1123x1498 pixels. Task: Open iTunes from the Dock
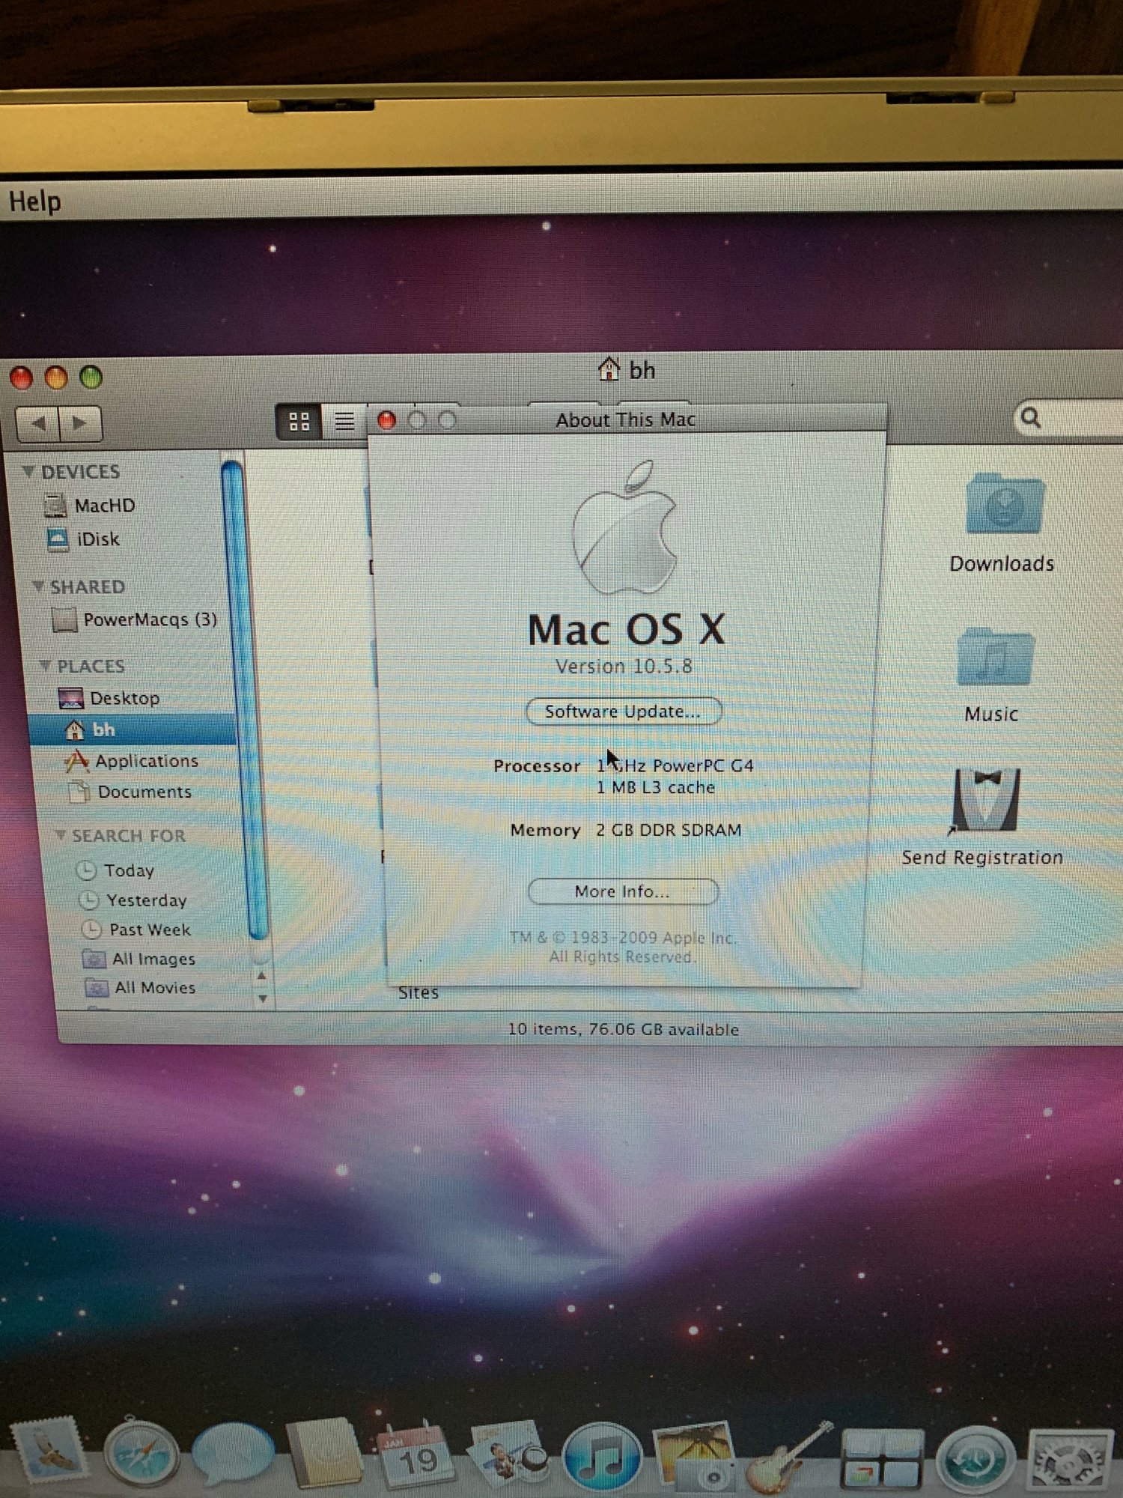point(602,1458)
